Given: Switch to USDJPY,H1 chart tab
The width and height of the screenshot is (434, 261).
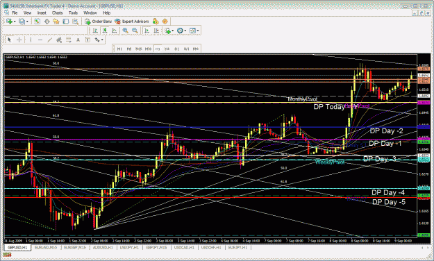Looking at the screenshot, I should [x=129, y=248].
